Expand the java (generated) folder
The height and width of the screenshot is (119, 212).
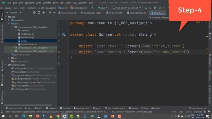click(9, 55)
